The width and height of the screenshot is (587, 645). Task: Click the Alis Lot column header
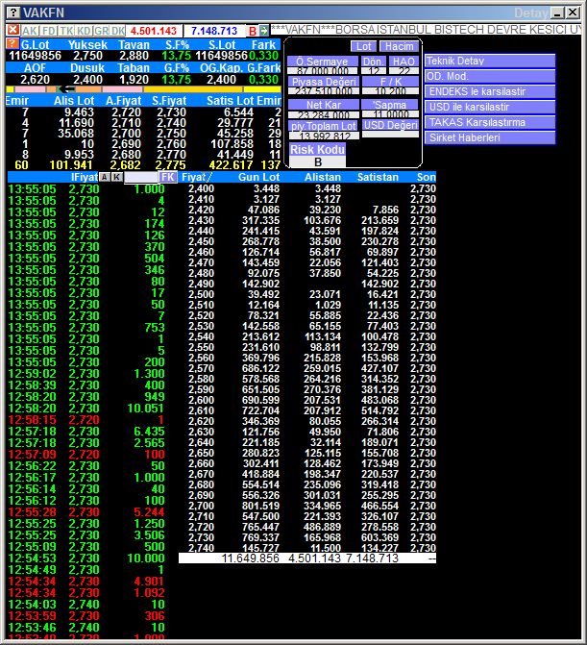coord(74,101)
